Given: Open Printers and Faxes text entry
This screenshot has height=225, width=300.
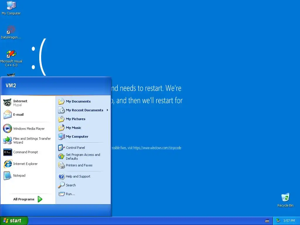Looking at the screenshot, I should point(79,165).
